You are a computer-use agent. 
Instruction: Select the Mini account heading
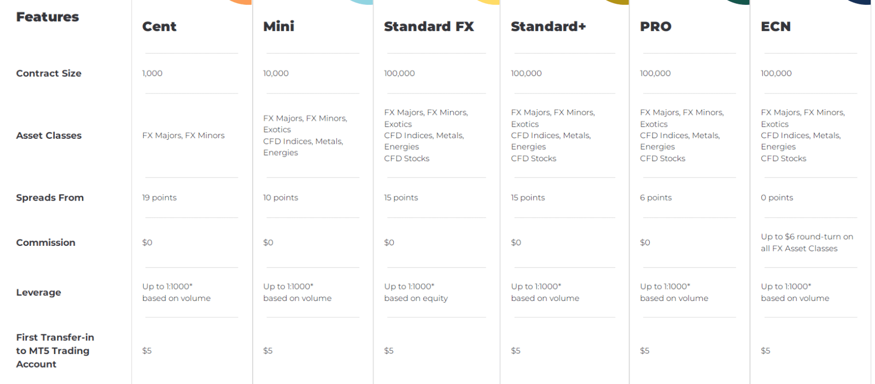pos(278,26)
